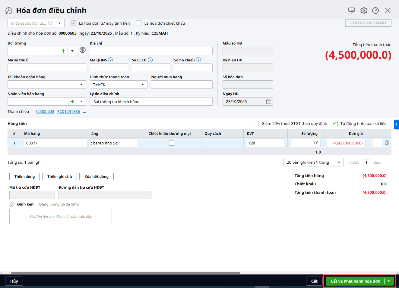Screen dimensions: 399x288
Task: Open Tài khoản ngân hàng dropdown
Action: click(x=81, y=85)
